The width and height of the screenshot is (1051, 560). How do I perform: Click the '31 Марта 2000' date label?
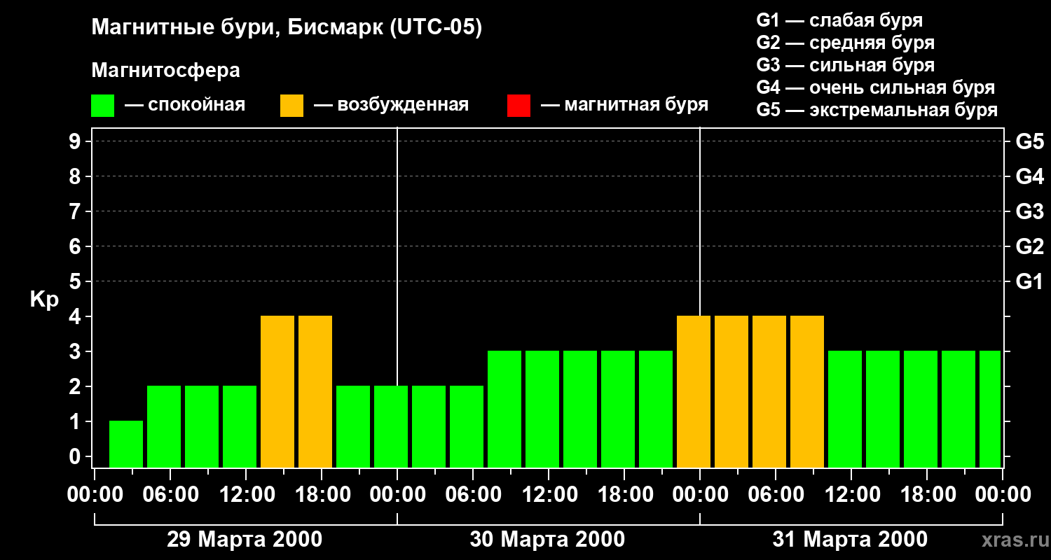tap(850, 540)
